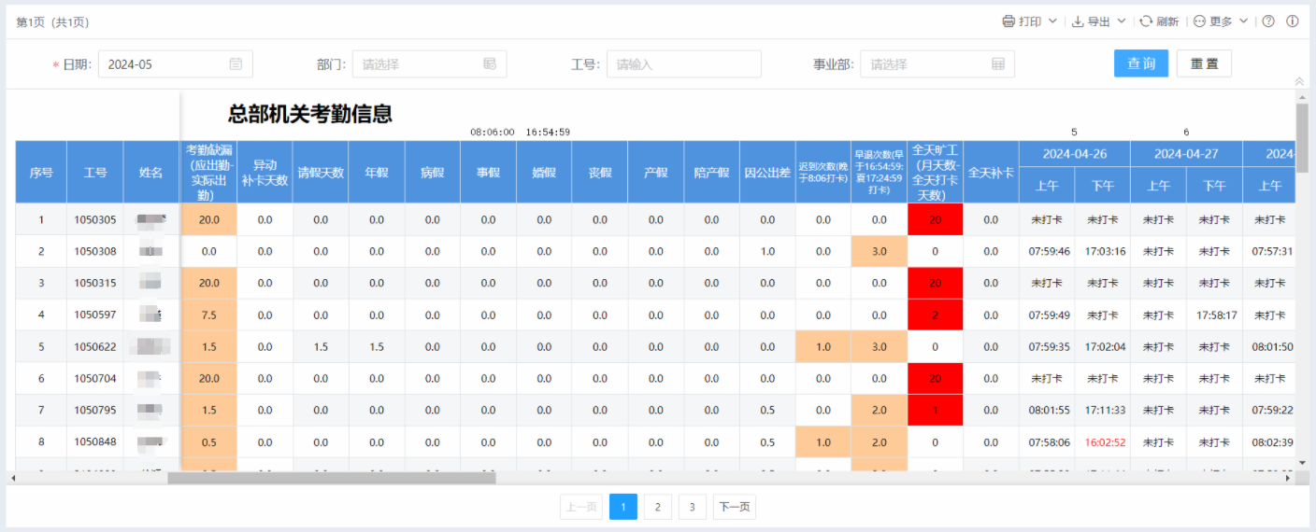Expand the 打印 dropdown arrow
This screenshot has height=532, width=1316.
coord(1052,21)
